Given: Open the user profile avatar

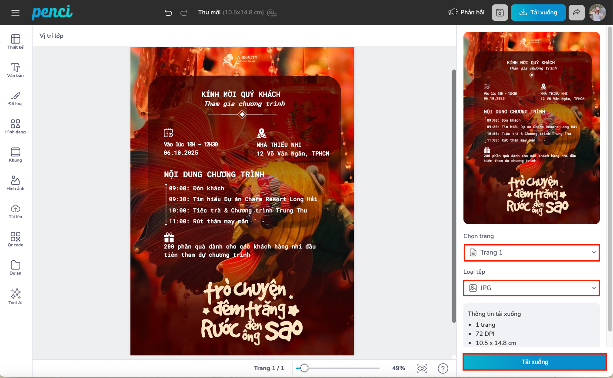Looking at the screenshot, I should point(597,13).
